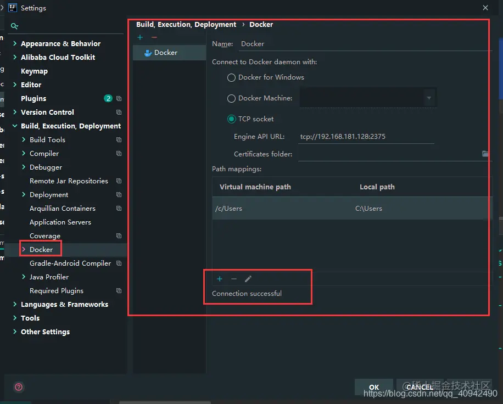The image size is (503, 404).
Task: Expand the Languages & Frameworks section
Action: pyautogui.click(x=15, y=304)
